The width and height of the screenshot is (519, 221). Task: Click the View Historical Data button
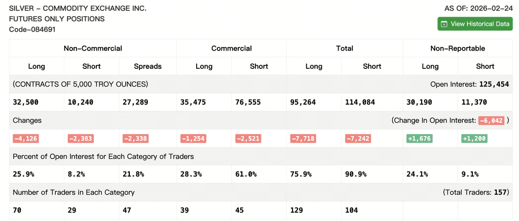click(475, 24)
